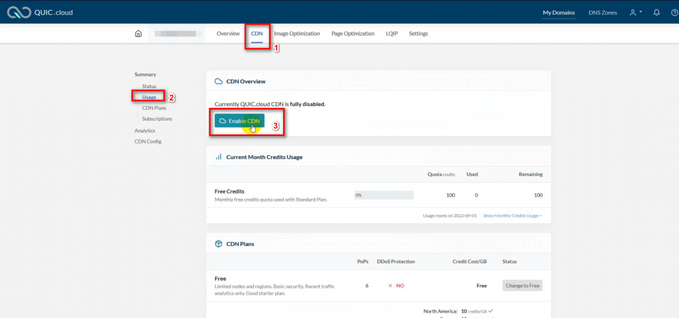Select Status in the sidebar
The width and height of the screenshot is (679, 318).
pos(149,86)
